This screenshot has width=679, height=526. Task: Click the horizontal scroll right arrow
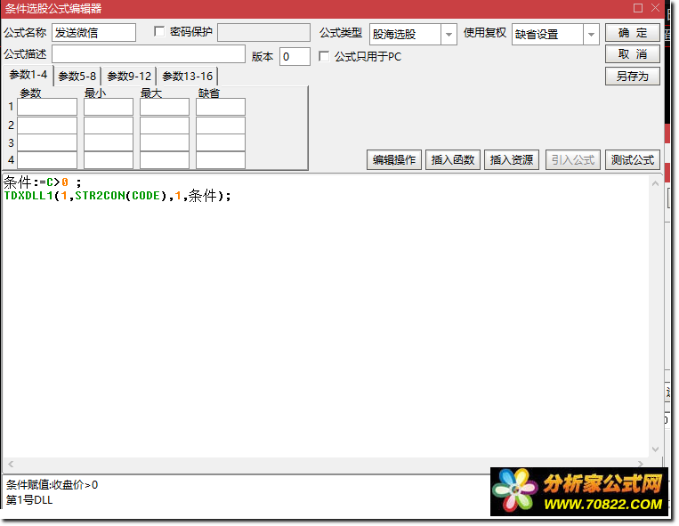click(641, 464)
